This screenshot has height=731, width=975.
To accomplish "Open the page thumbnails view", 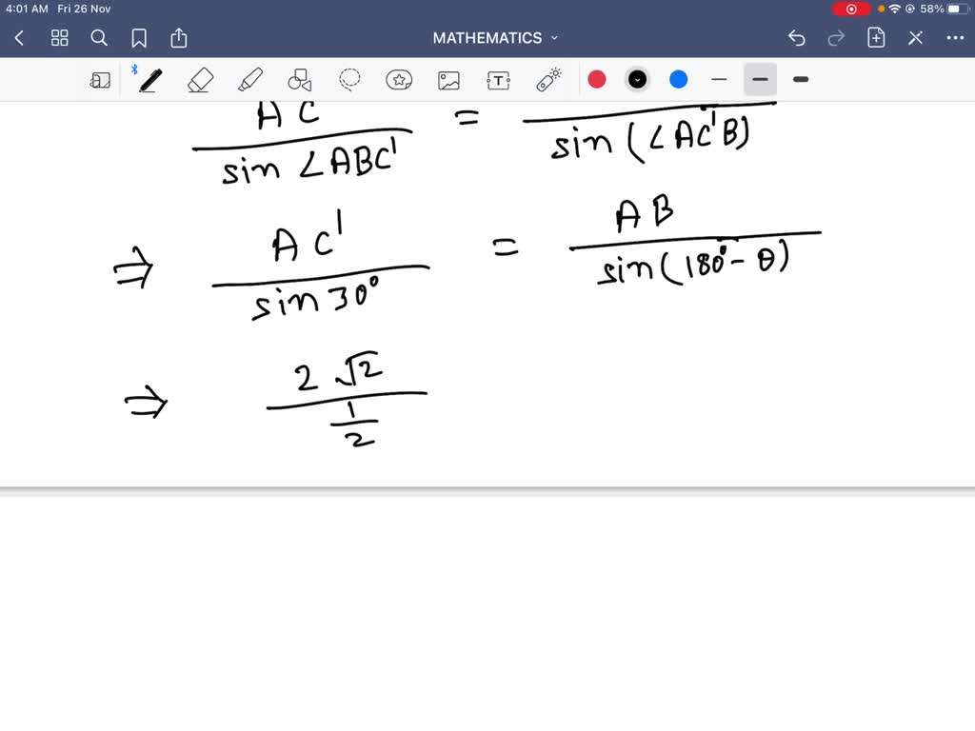I will point(59,38).
